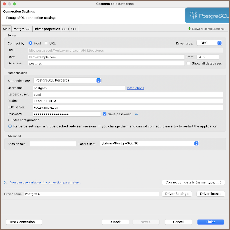Select the Host connect-by option
The width and height of the screenshot is (230, 230).
pyautogui.click(x=31, y=43)
